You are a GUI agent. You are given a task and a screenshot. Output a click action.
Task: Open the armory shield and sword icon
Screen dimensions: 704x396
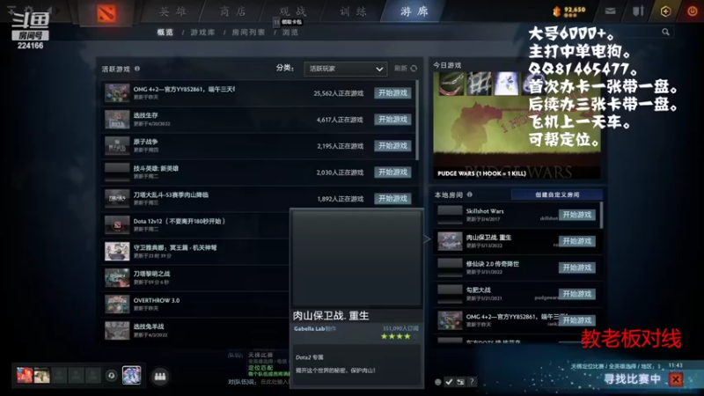pyautogui.click(x=638, y=11)
